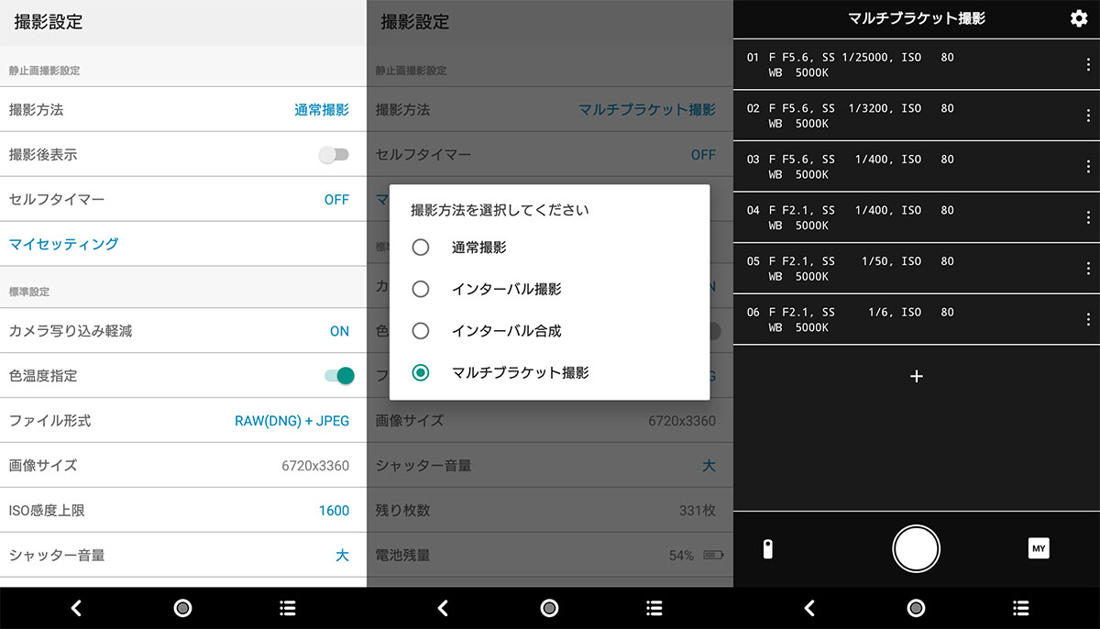Go back using the right panel's navigation arrow
Image resolution: width=1100 pixels, height=629 pixels.
click(810, 608)
